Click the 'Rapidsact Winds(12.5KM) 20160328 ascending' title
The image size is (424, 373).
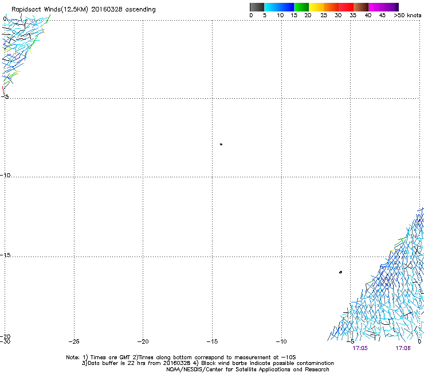coord(84,10)
